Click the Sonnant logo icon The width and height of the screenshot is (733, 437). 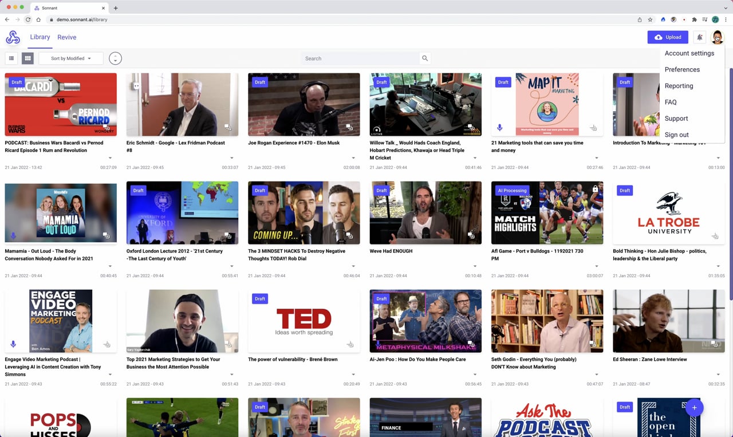coord(13,37)
